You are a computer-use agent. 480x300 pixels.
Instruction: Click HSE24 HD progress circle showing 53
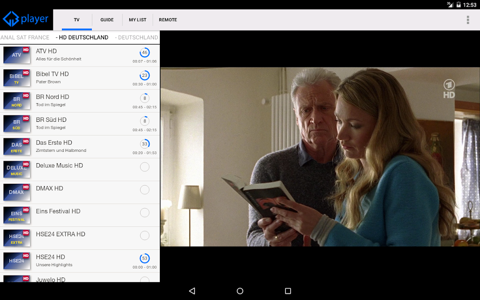point(145,258)
